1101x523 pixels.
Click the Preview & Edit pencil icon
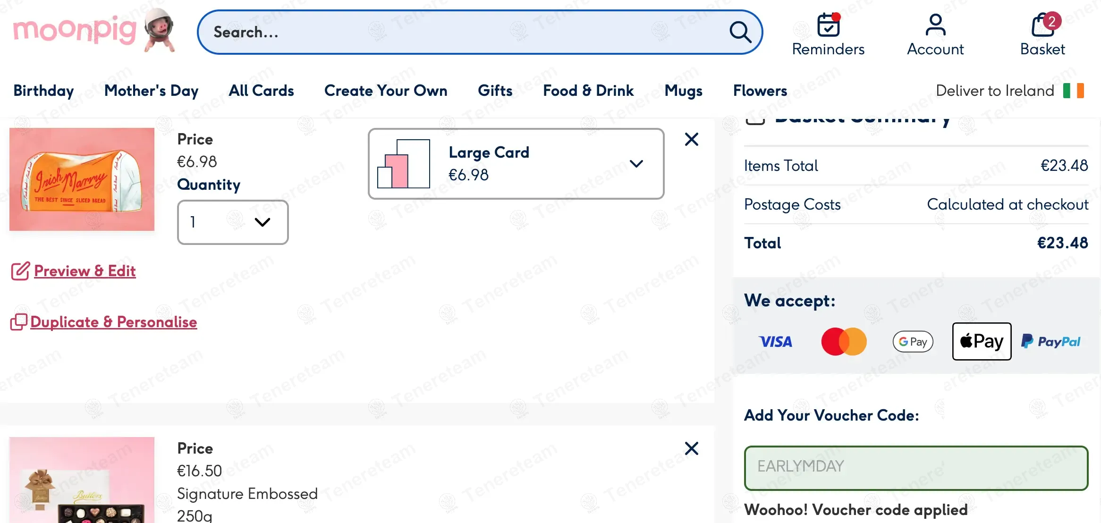pyautogui.click(x=20, y=271)
